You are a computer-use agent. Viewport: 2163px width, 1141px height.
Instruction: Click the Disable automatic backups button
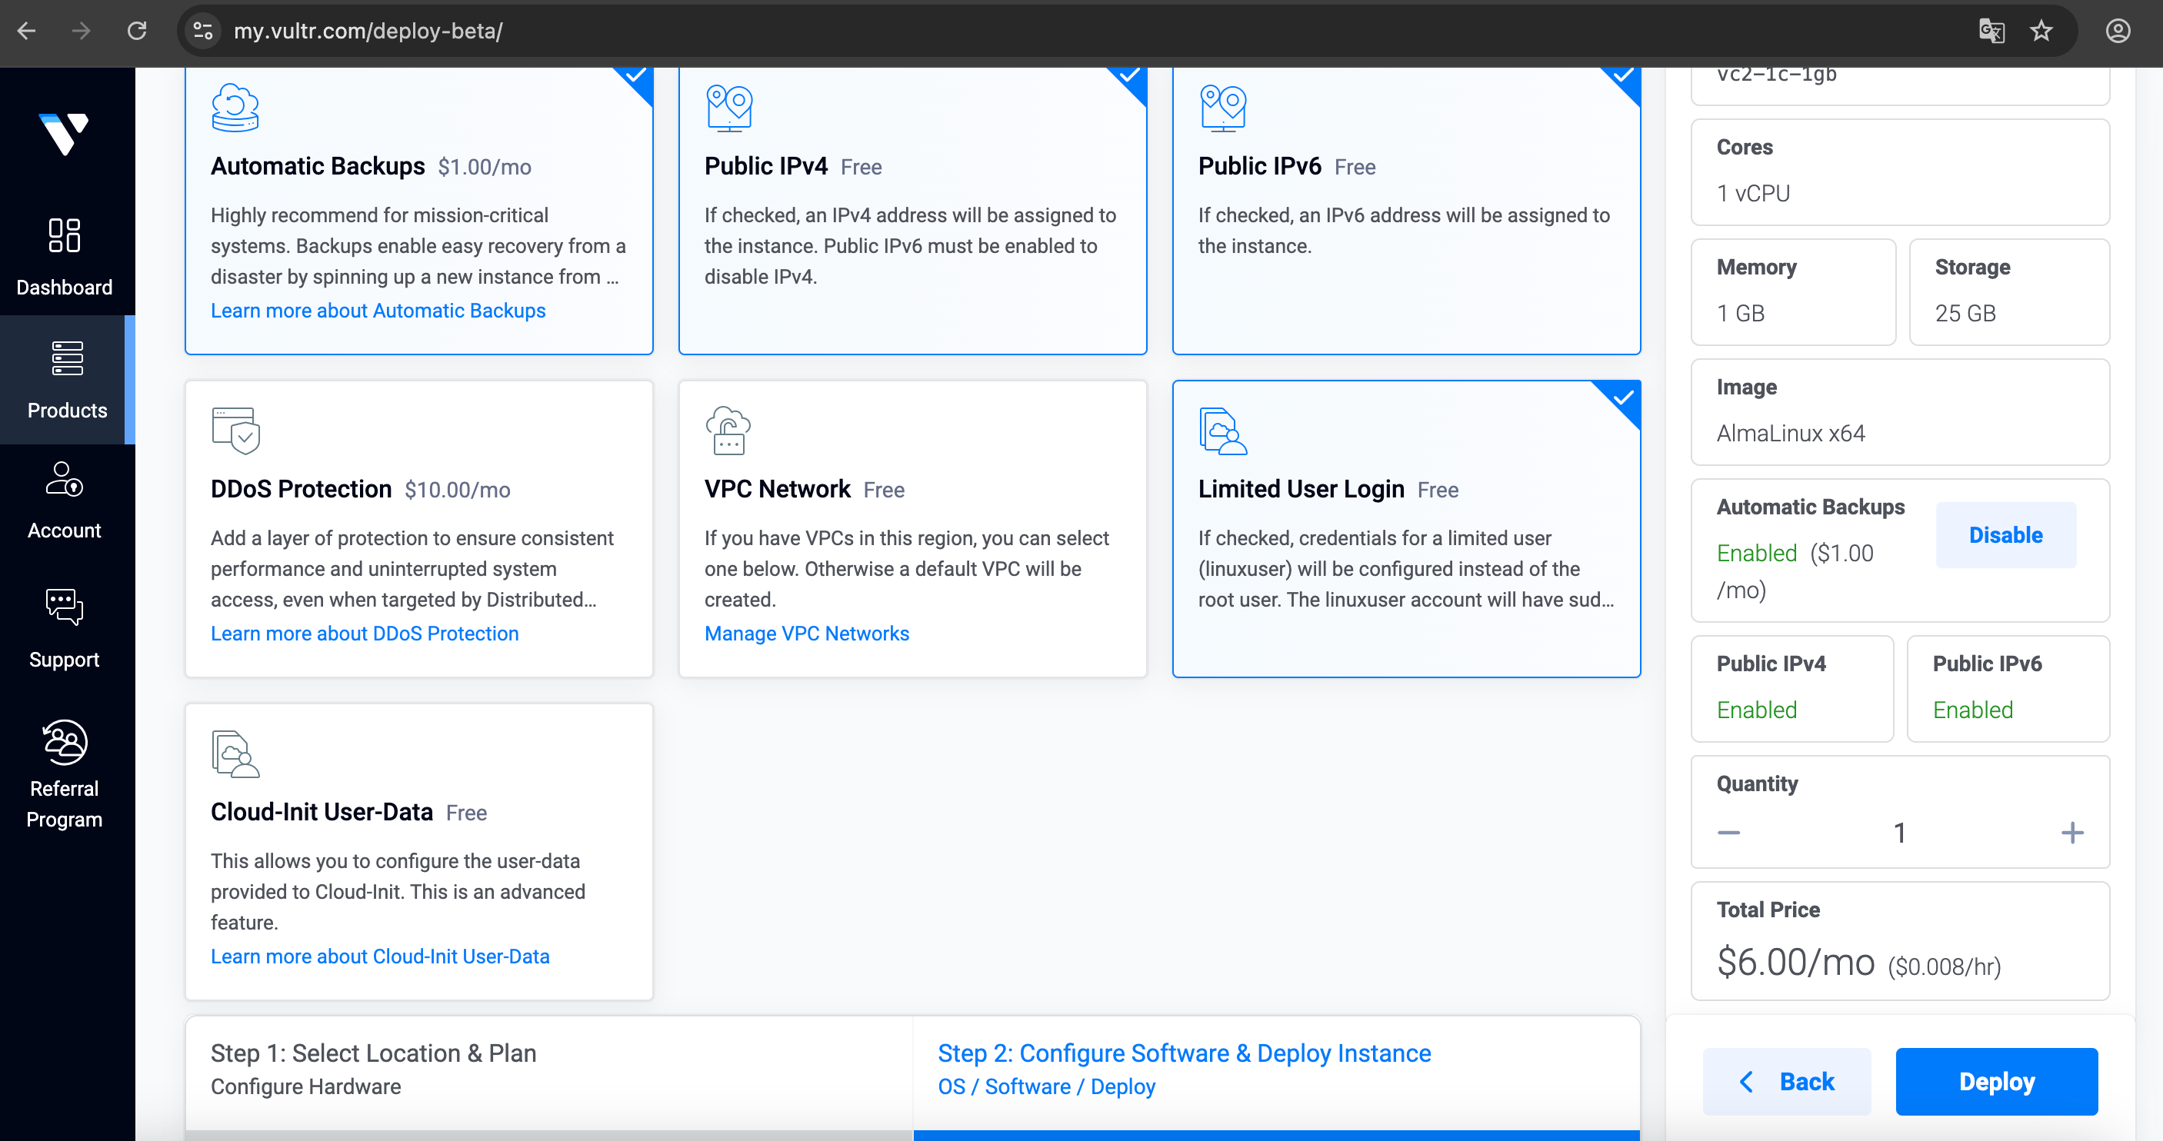pyautogui.click(x=2005, y=535)
